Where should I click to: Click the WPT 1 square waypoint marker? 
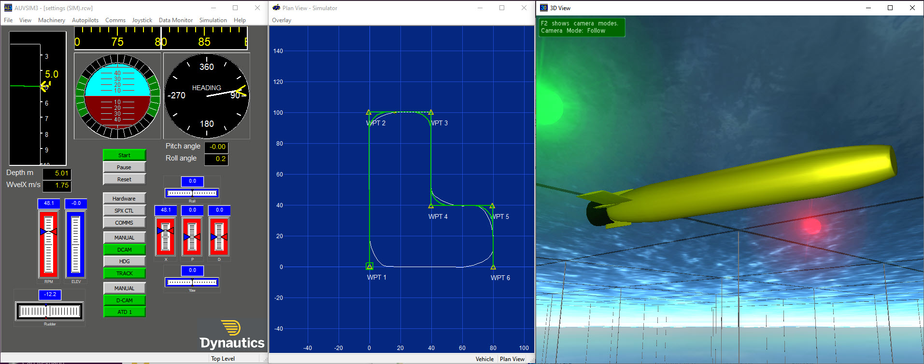coord(370,266)
